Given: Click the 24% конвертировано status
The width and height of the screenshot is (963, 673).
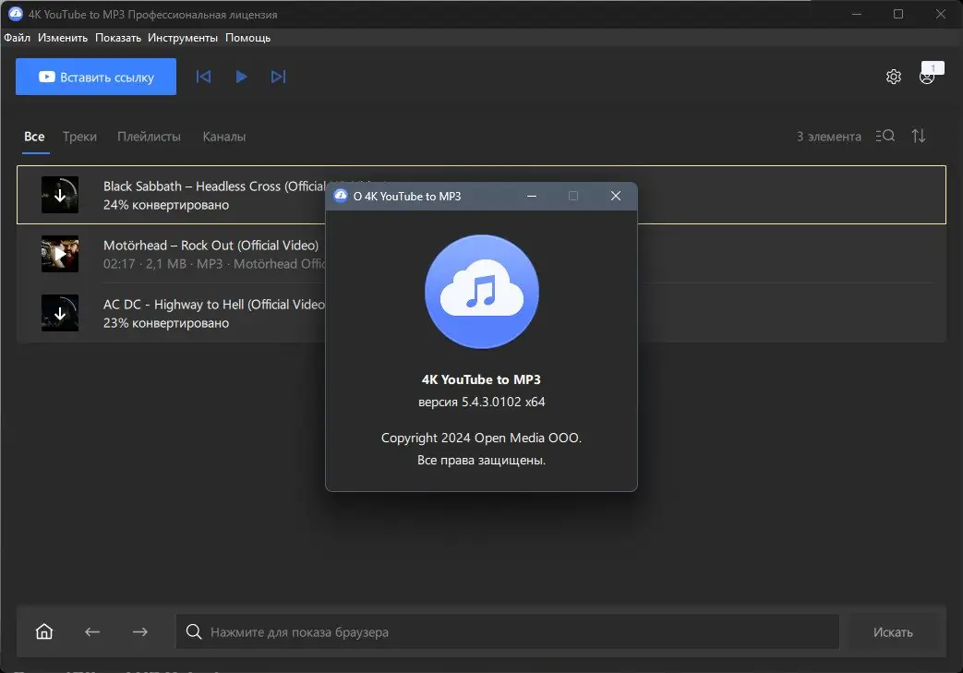Looking at the screenshot, I should point(166,204).
